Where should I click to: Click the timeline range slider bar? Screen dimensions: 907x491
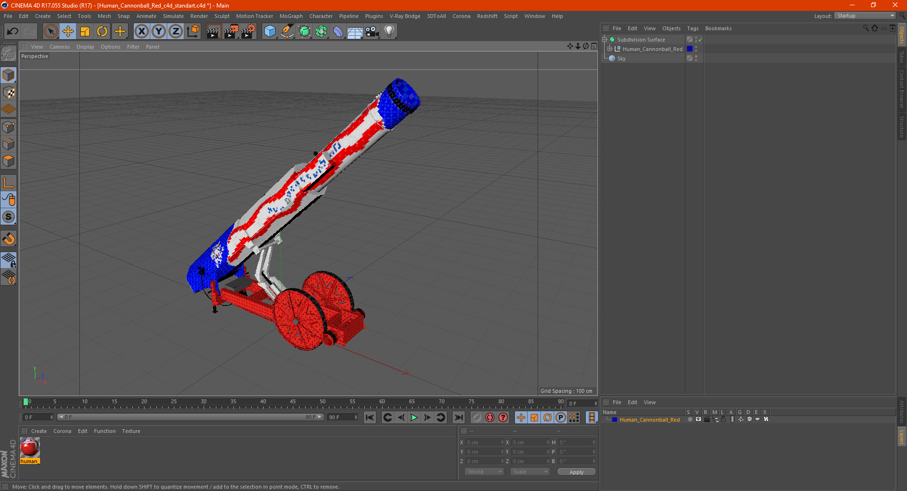click(190, 417)
